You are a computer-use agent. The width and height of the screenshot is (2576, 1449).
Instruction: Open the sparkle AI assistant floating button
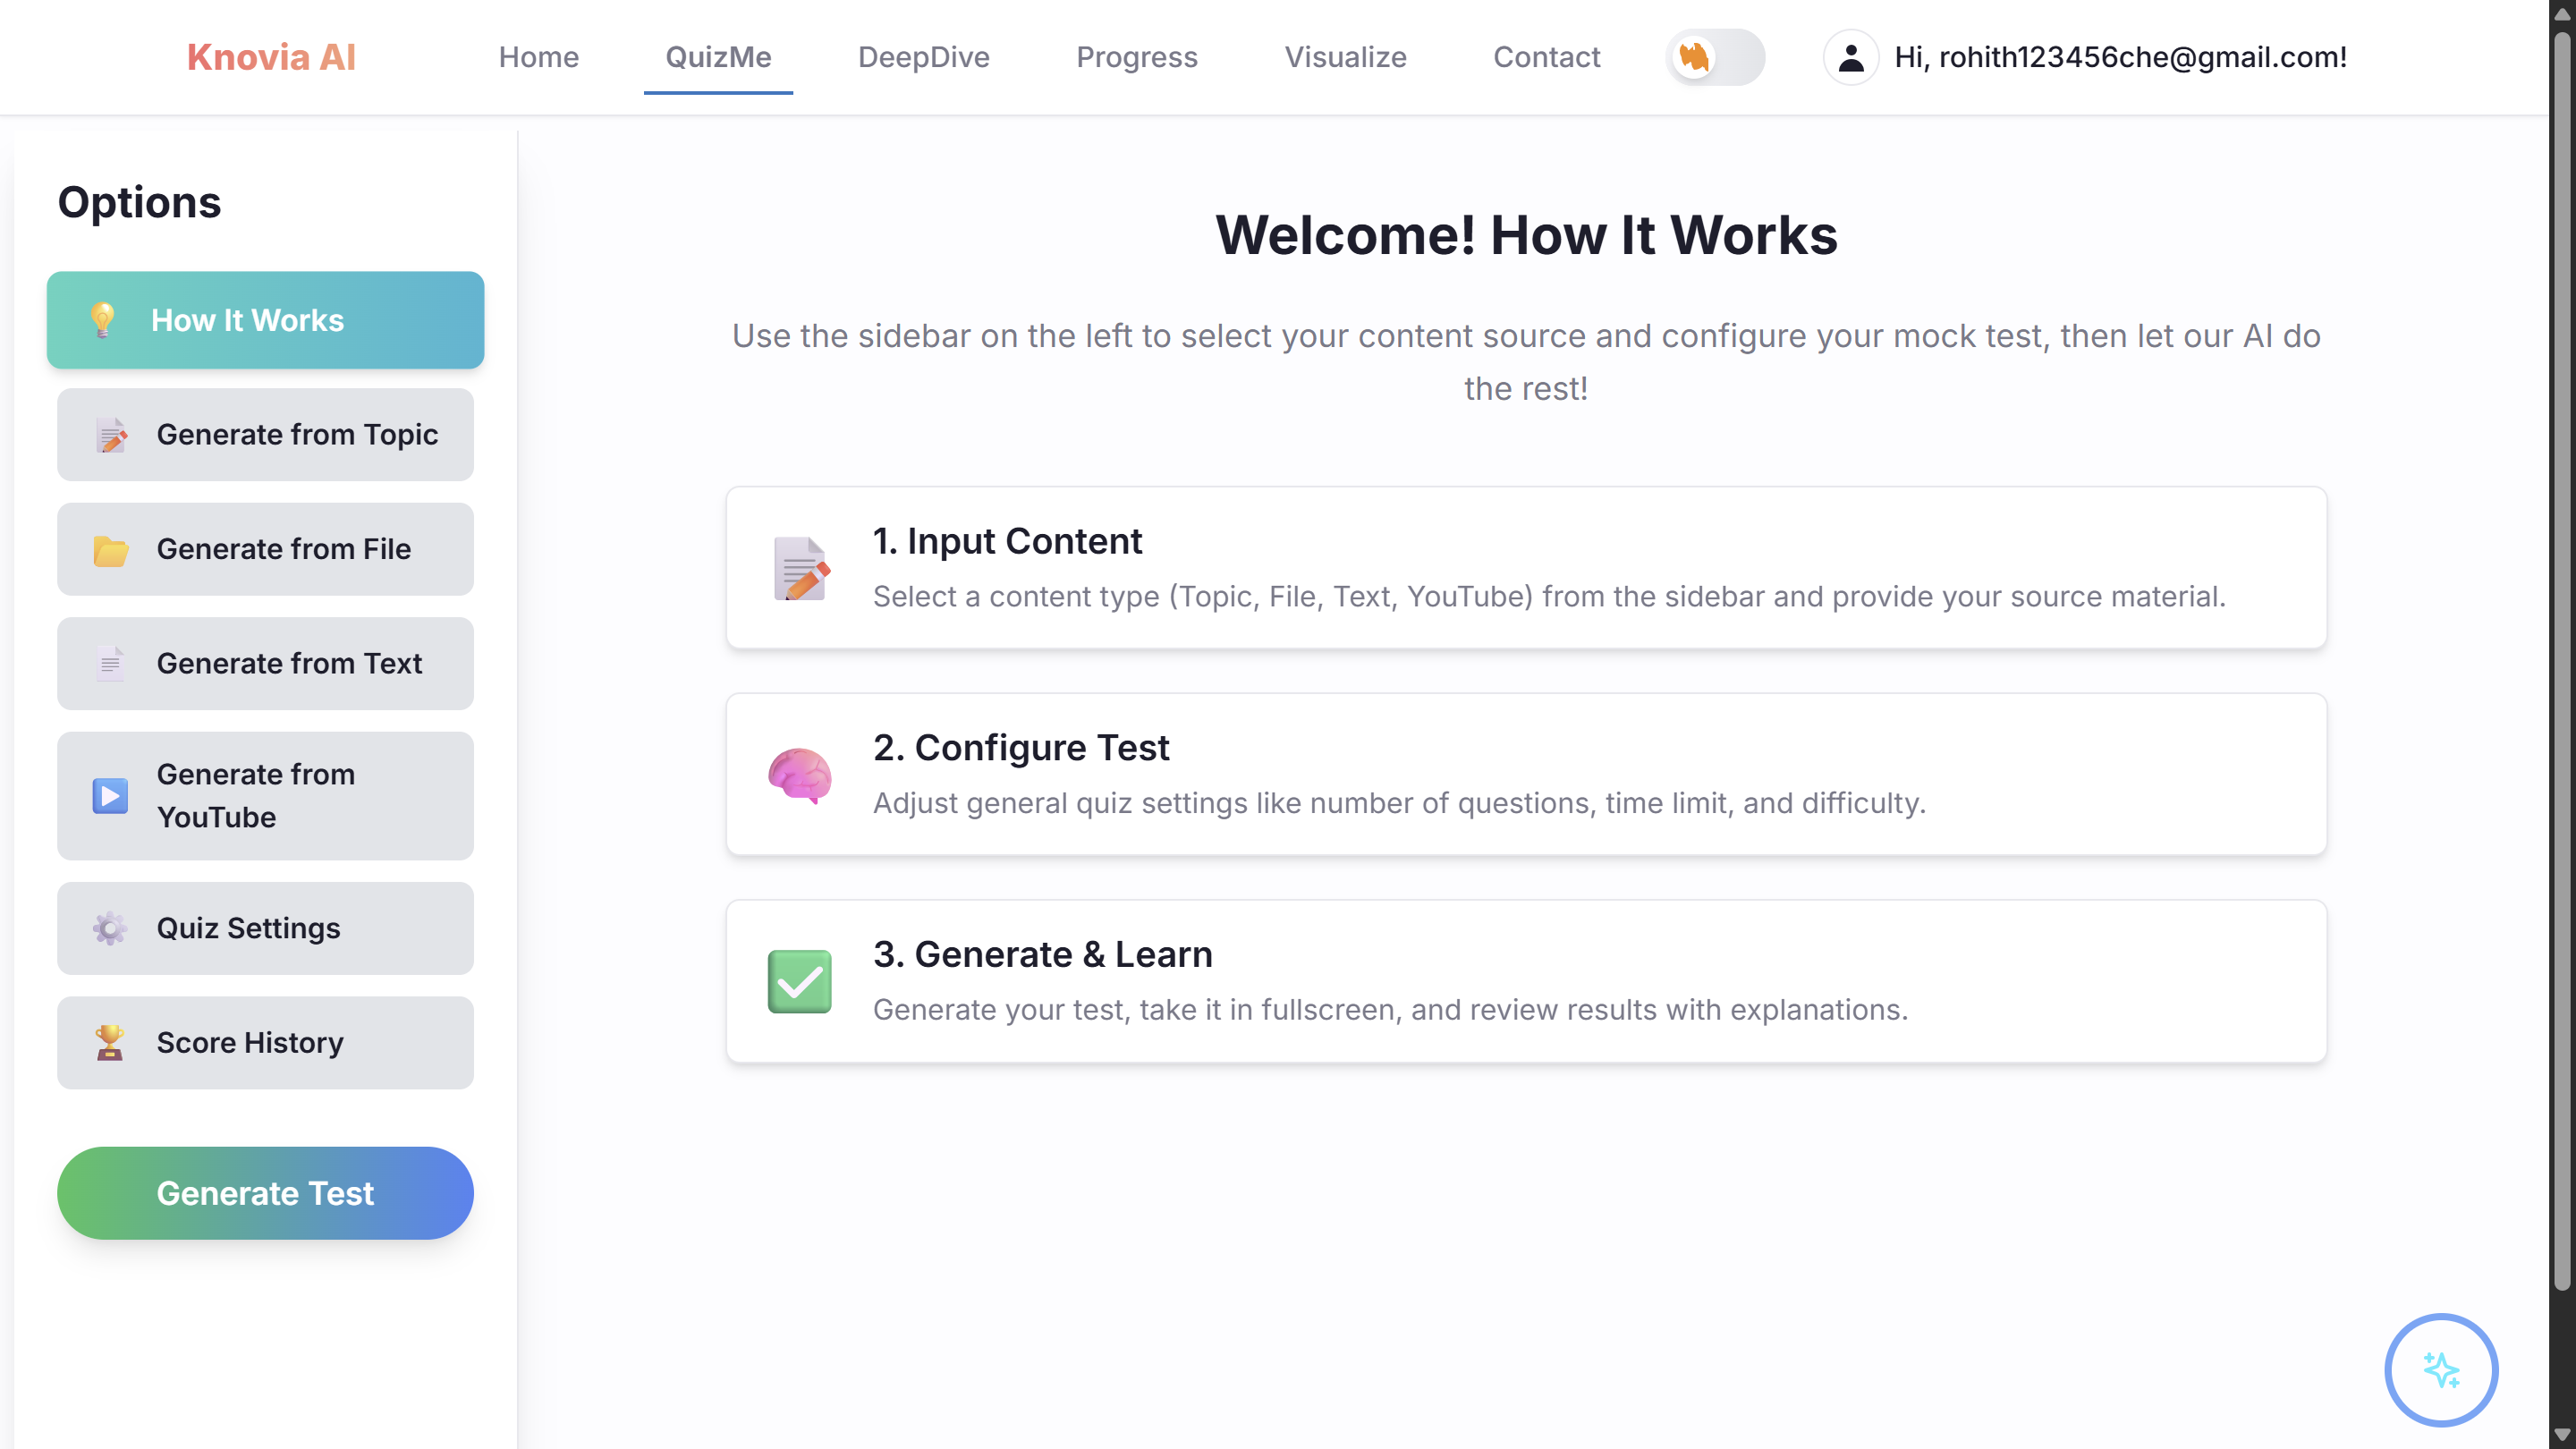pos(2440,1369)
